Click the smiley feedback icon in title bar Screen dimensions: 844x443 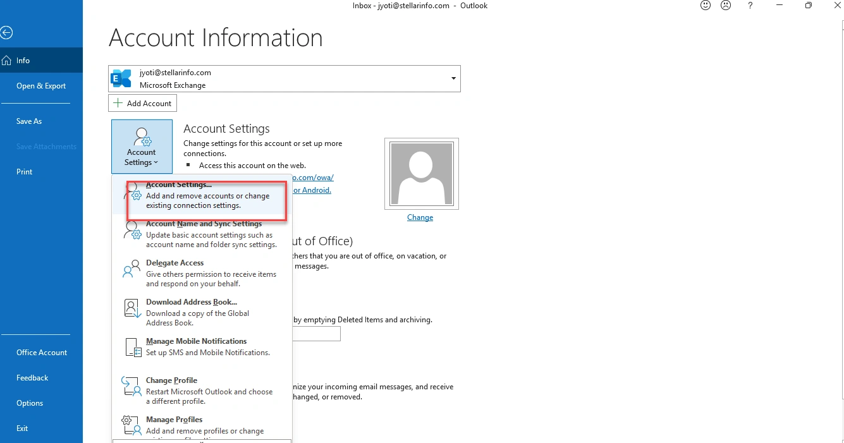705,6
